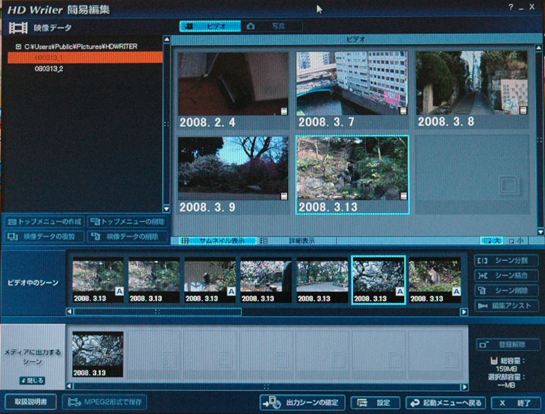Click 出力シーンの確定 (confirm output scenes)
The height and width of the screenshot is (414, 545).
tap(303, 403)
